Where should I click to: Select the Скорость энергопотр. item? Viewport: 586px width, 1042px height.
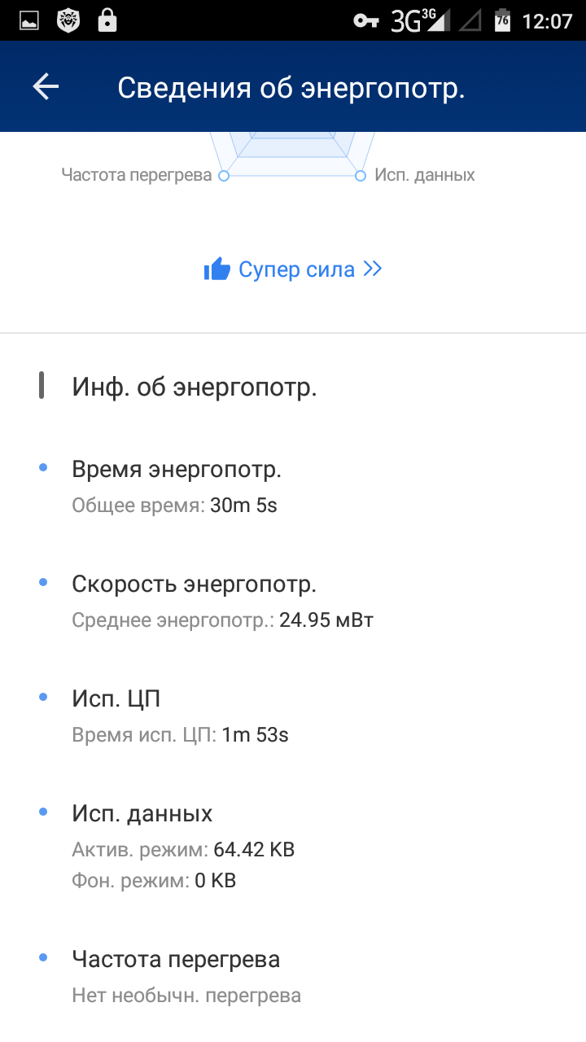click(194, 584)
